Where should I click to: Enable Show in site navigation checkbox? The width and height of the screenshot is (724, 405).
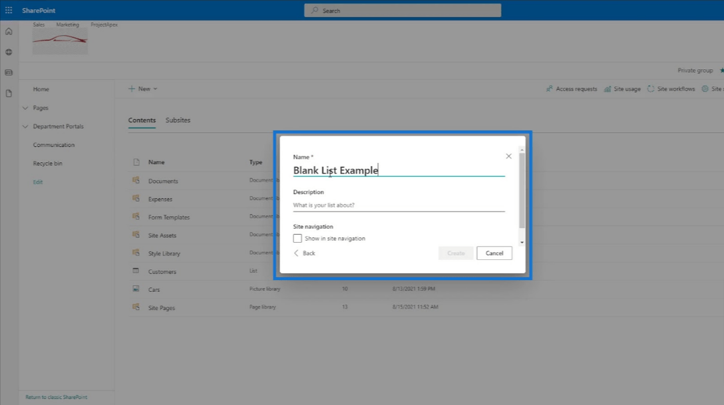click(x=297, y=238)
